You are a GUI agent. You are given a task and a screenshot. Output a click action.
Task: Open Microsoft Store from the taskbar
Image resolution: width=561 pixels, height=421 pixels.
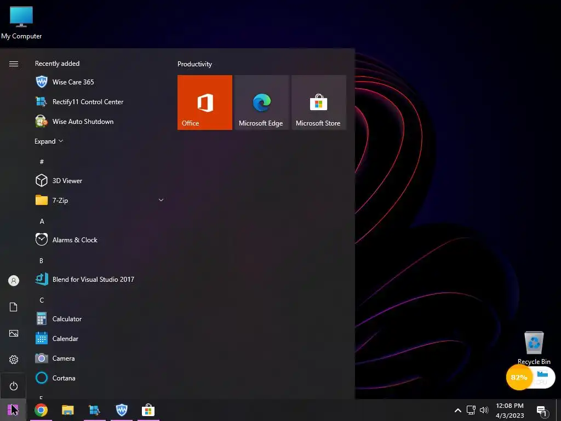click(x=148, y=410)
